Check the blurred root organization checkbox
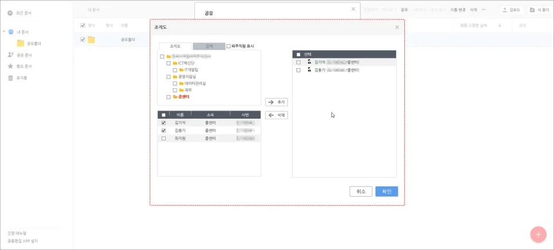Viewport: 554px width, 250px height. (x=162, y=57)
